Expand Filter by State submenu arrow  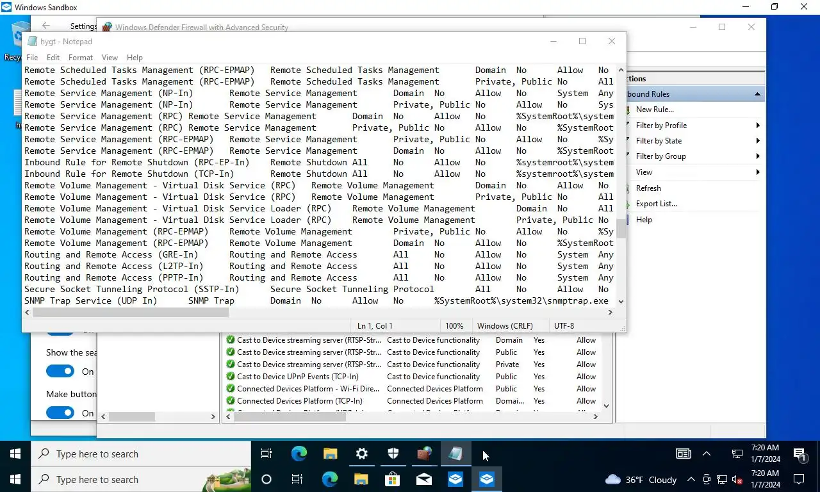[758, 141]
